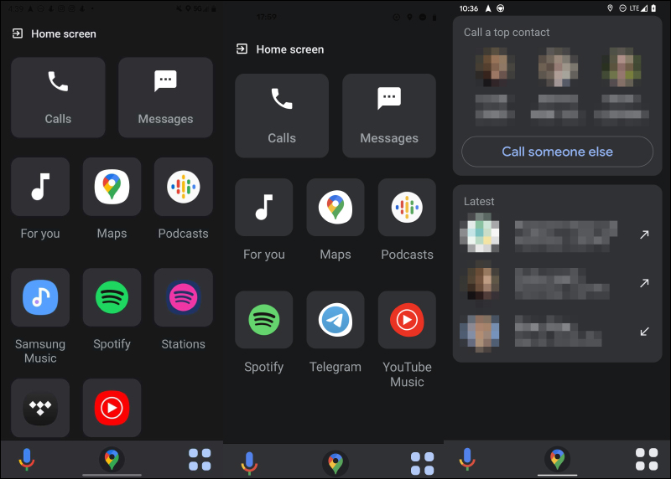Tap Home screen label in middle screen
Viewport: 671px width, 479px height.
[x=290, y=49]
